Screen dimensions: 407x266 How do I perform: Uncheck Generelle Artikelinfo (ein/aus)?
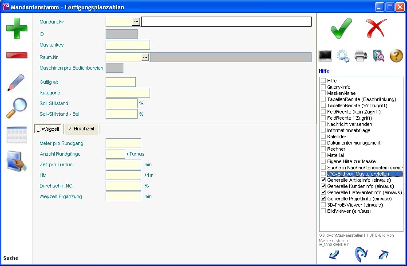tap(324, 180)
